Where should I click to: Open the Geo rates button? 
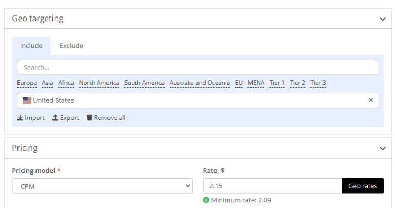pyautogui.click(x=363, y=186)
